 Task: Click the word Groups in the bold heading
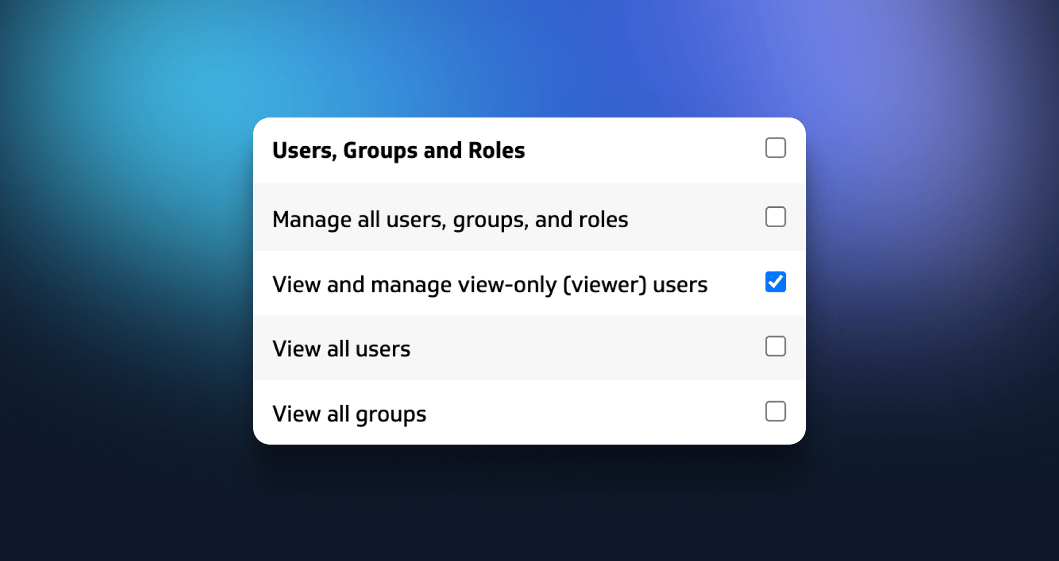pos(380,151)
